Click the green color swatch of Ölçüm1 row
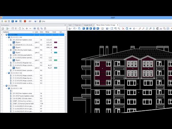172x129 pixels. [x=56, y=60]
